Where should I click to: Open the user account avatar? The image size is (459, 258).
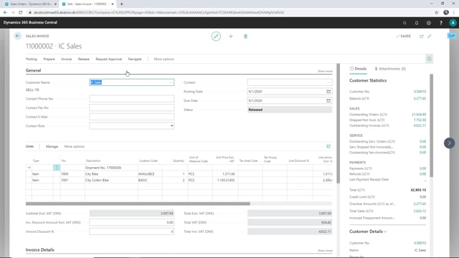point(453,23)
